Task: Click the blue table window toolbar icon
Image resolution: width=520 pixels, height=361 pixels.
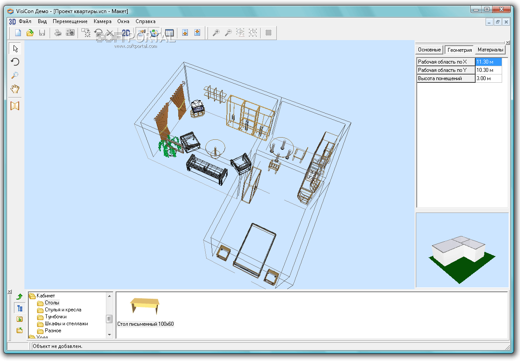Action: coord(170,33)
